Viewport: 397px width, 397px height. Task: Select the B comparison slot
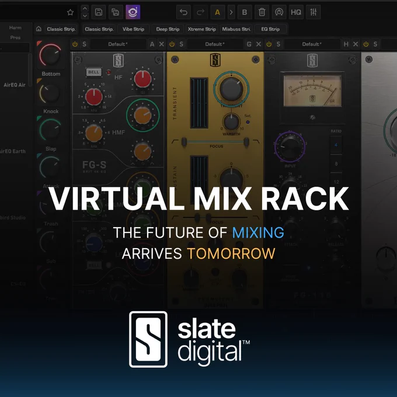(x=245, y=12)
